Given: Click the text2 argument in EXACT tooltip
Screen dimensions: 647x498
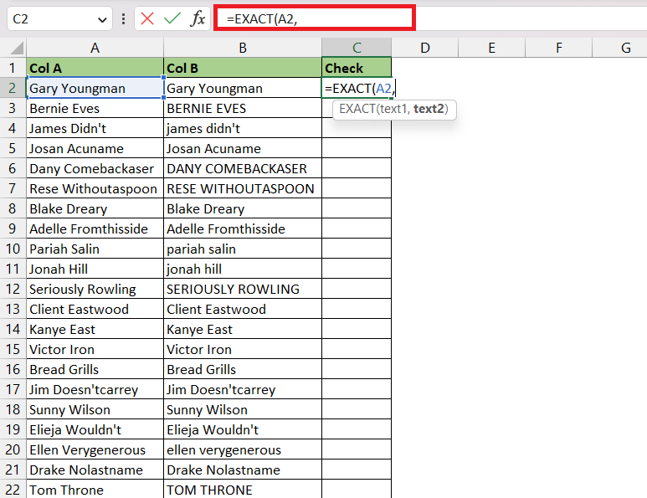Looking at the screenshot, I should click(x=429, y=109).
